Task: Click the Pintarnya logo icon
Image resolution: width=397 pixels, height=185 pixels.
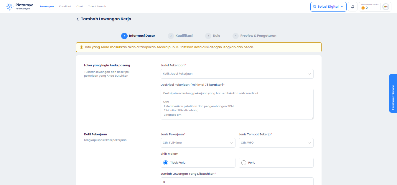Action: 10,6
